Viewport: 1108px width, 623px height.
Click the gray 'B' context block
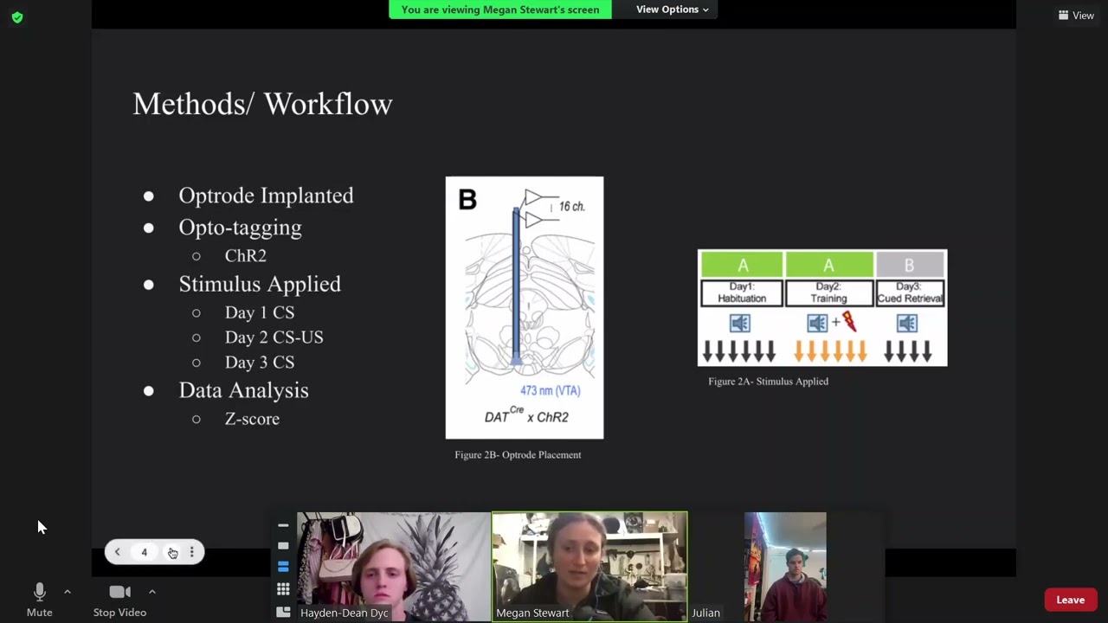tap(910, 265)
